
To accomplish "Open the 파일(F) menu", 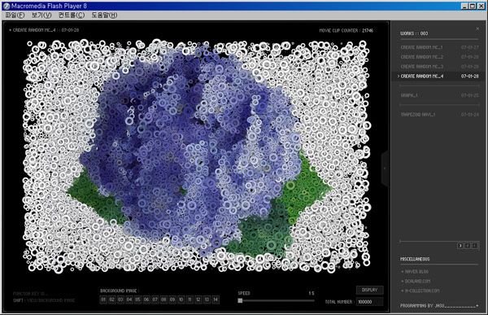I will coord(15,15).
